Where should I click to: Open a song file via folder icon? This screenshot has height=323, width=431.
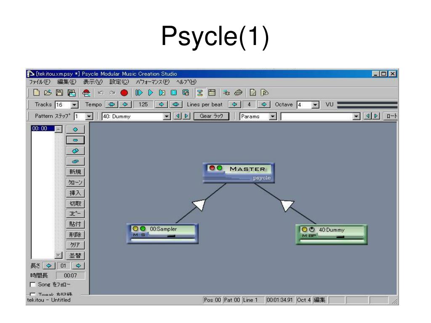click(48, 93)
